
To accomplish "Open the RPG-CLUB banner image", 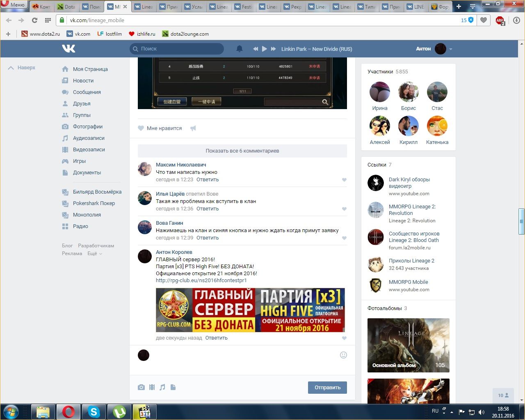I will (x=250, y=310).
